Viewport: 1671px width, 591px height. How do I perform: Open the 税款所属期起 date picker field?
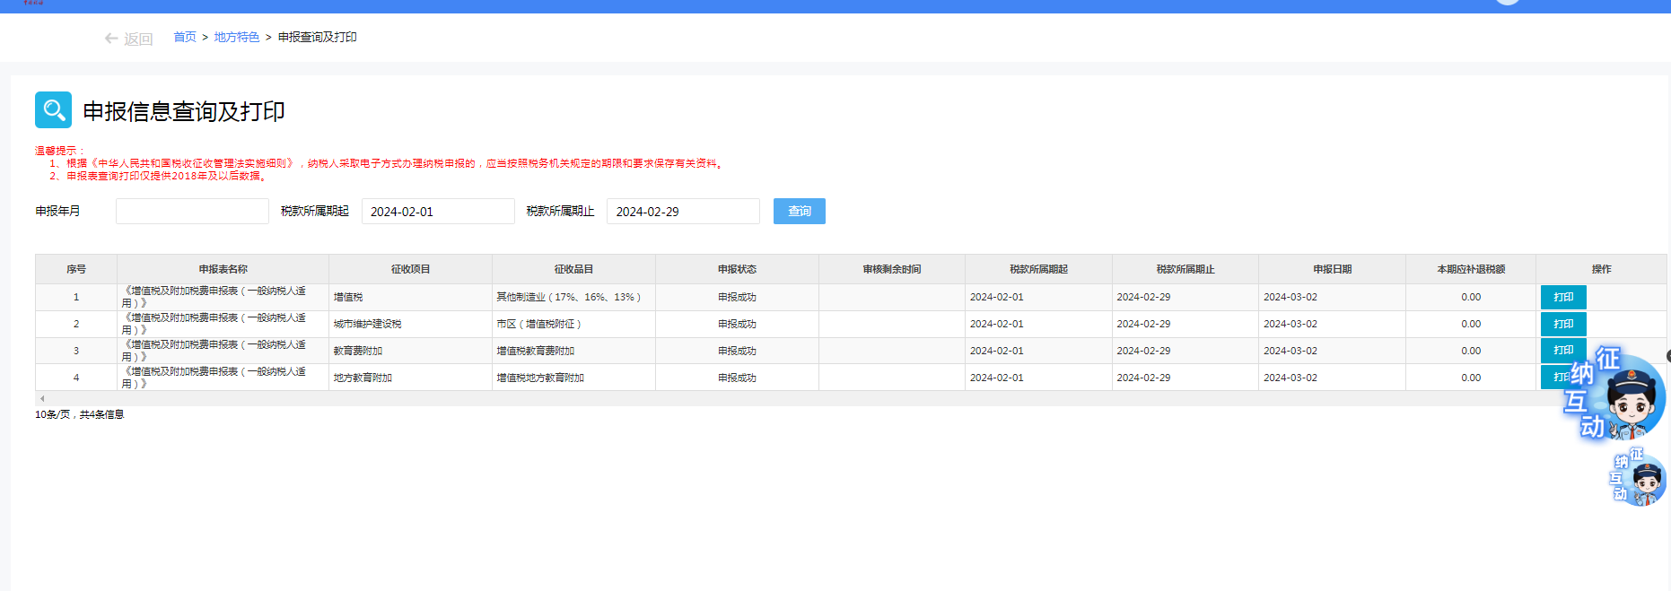(x=438, y=212)
